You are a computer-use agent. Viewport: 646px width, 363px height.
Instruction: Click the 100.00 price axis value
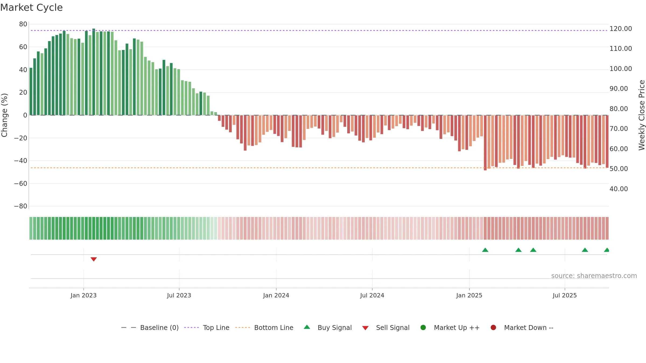tap(621, 69)
